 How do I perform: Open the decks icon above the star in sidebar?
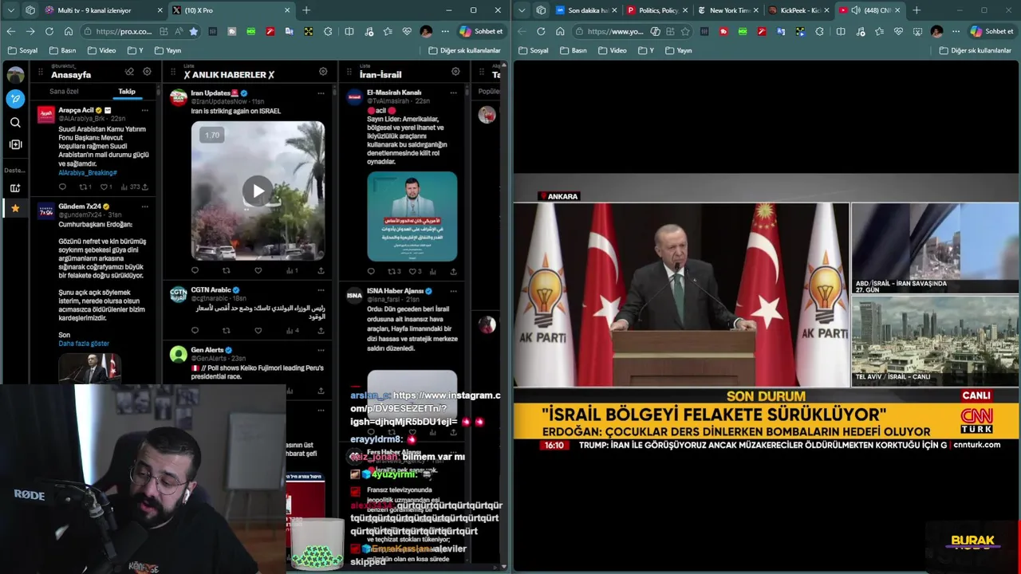(15, 188)
